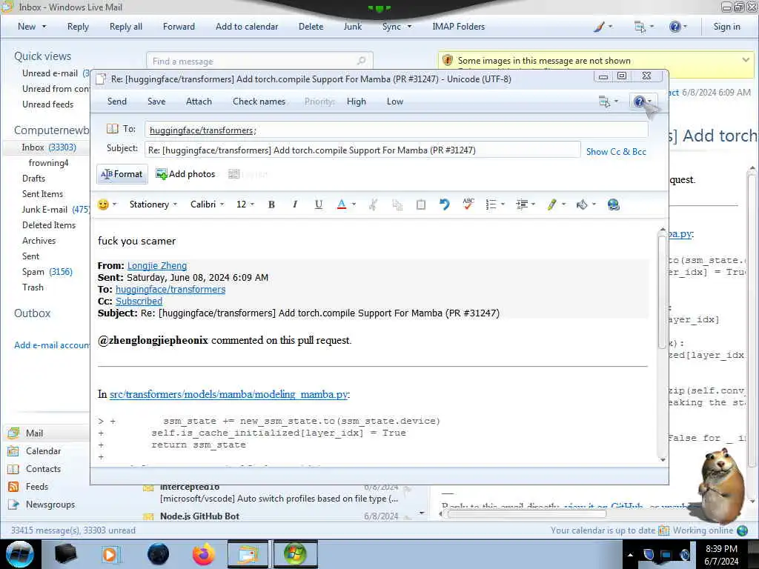
Task: Click Sign in at top right
Action: click(x=726, y=27)
